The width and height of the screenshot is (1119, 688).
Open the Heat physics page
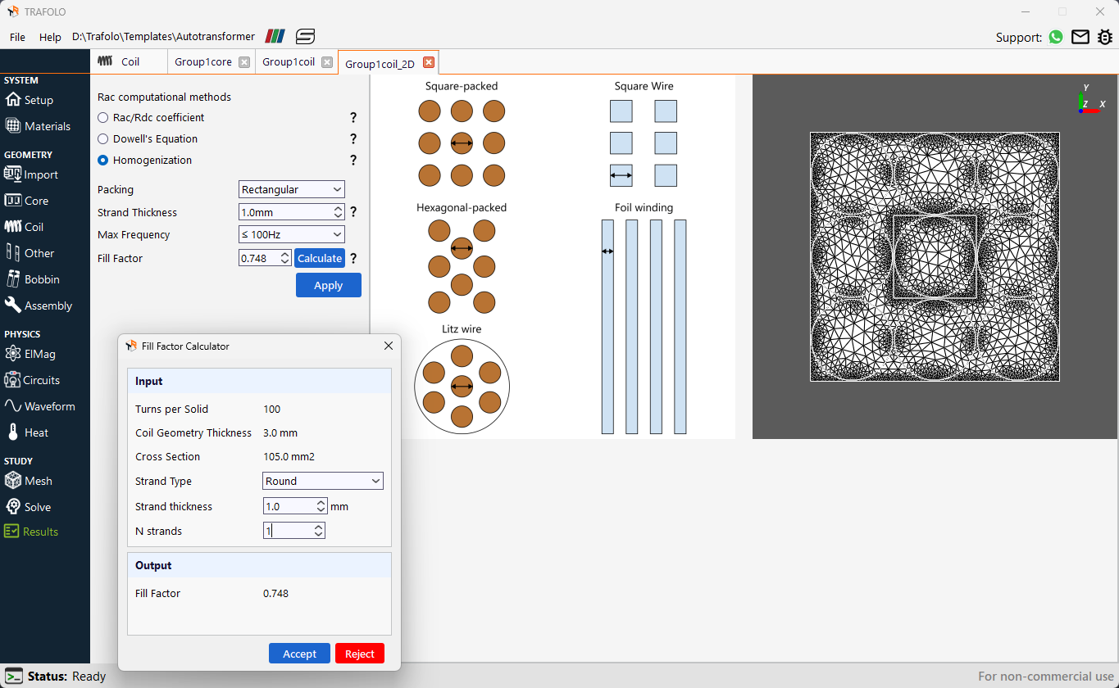27,432
